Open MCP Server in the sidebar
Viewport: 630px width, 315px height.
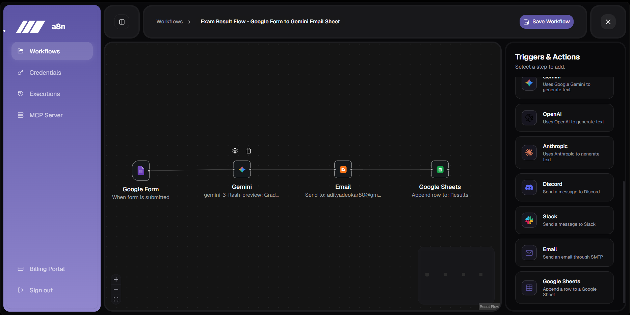coord(52,115)
